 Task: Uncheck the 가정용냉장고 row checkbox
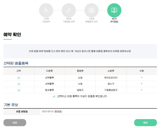pyautogui.click(x=19, y=90)
